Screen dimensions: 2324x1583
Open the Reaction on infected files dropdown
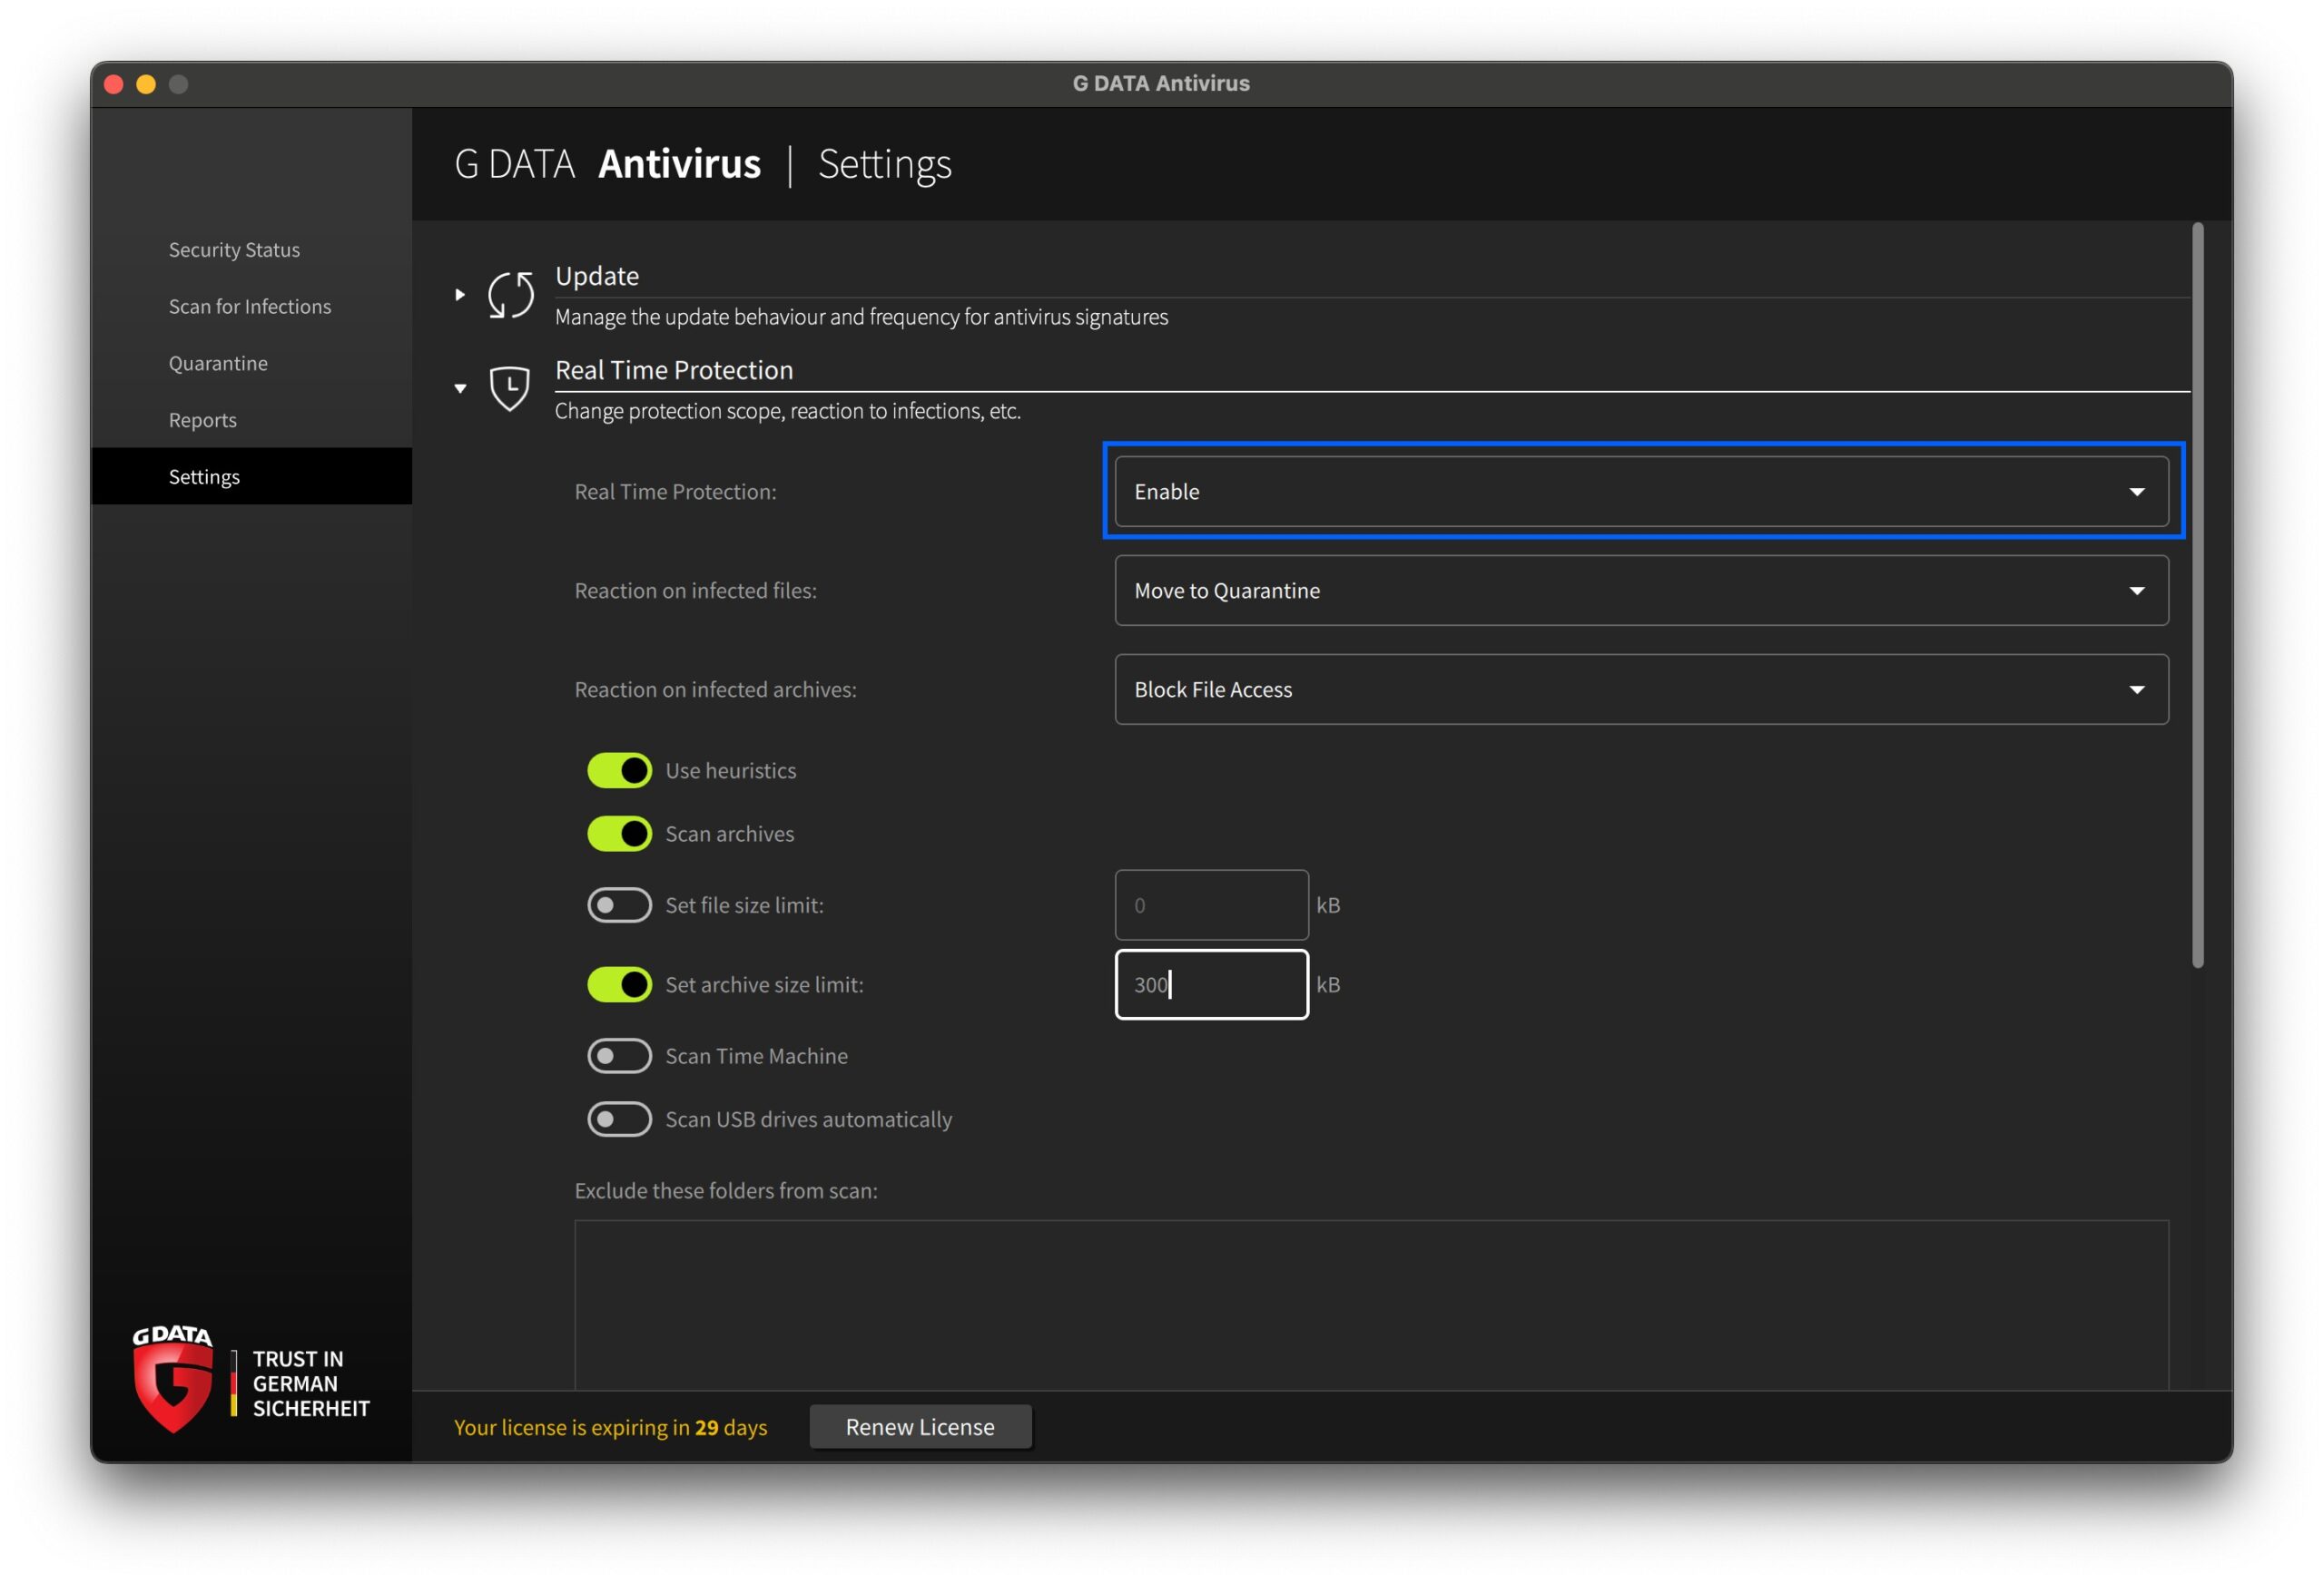click(1641, 591)
